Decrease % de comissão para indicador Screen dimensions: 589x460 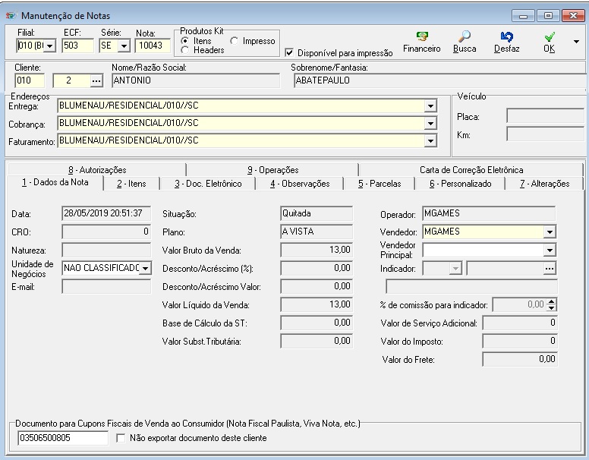pos(551,308)
